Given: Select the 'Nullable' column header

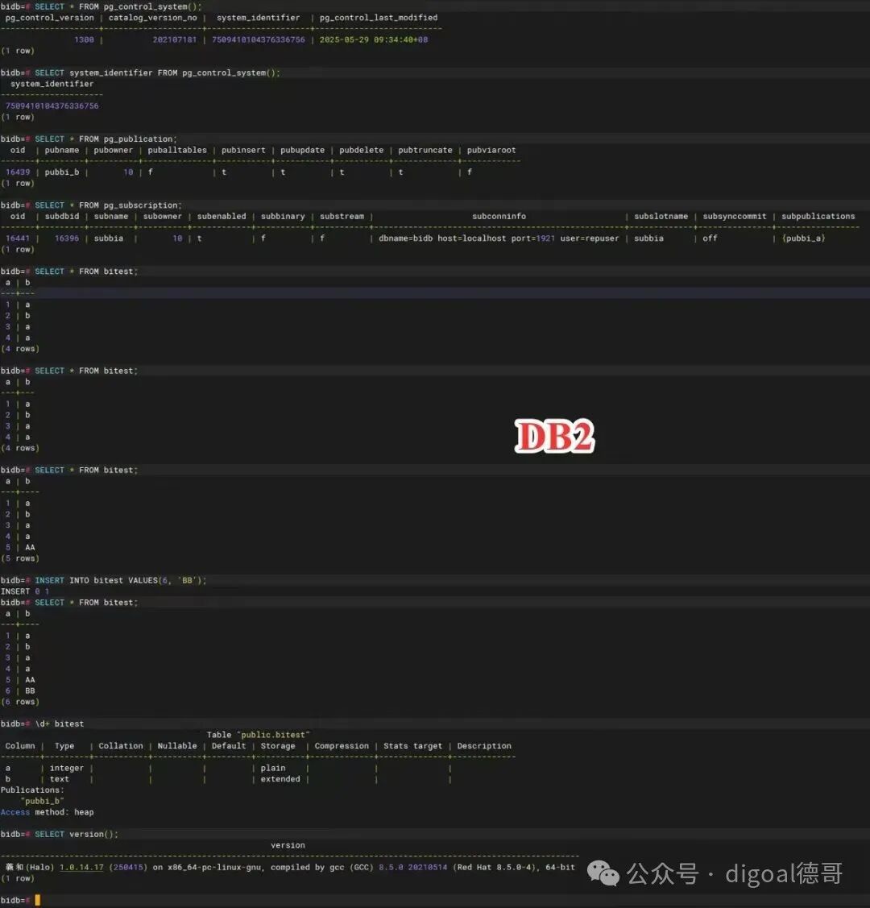Looking at the screenshot, I should (177, 746).
